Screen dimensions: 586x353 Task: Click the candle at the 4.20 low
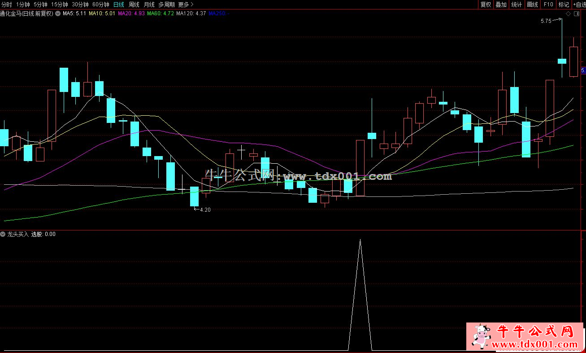tap(194, 196)
